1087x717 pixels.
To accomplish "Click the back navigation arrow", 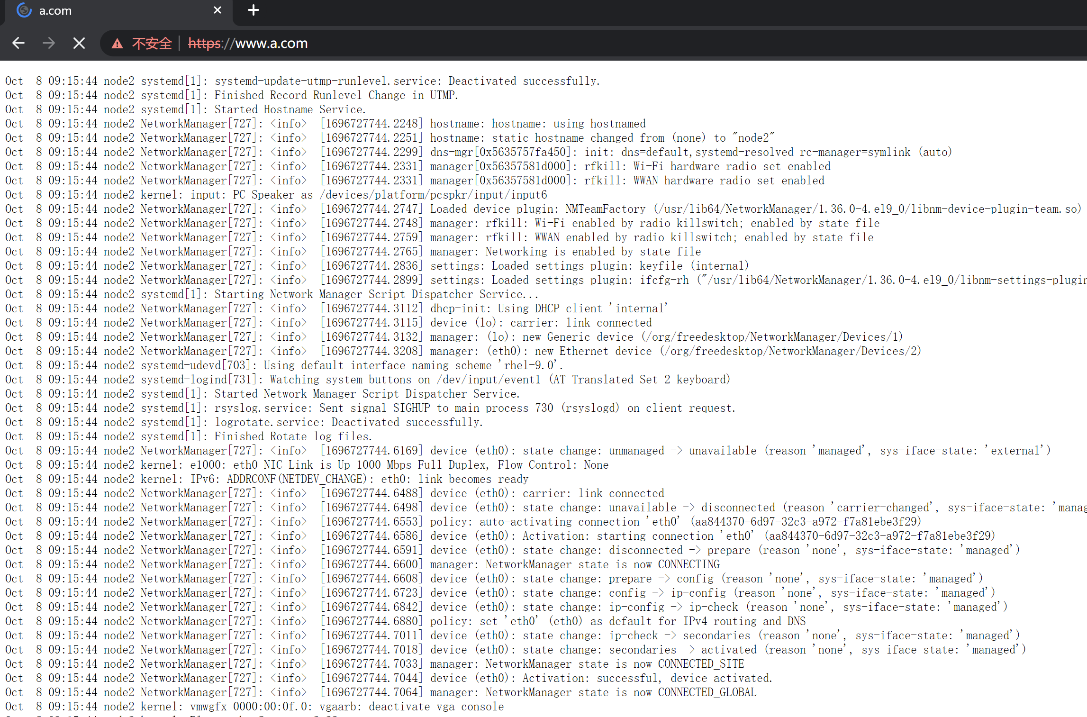I will [18, 43].
